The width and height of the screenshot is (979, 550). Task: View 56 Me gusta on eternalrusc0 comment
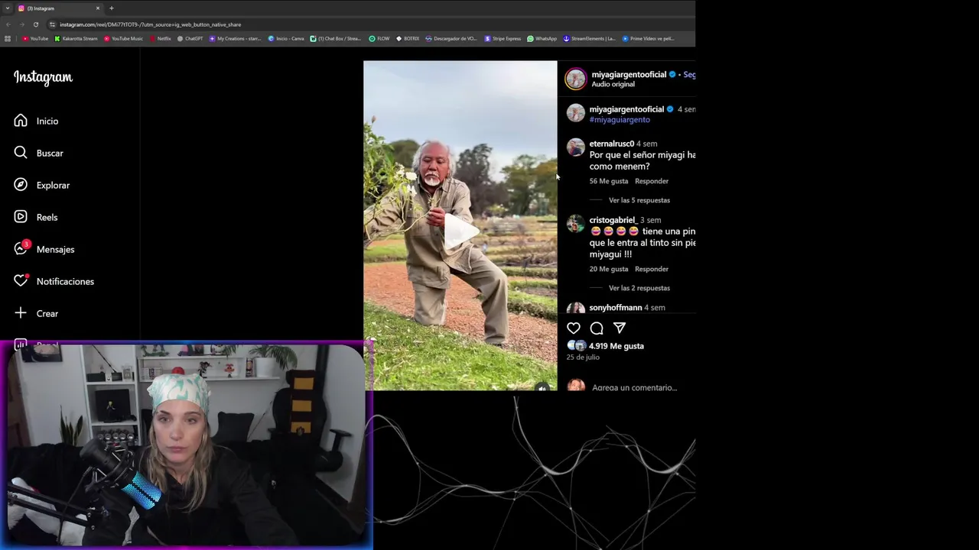pos(609,181)
